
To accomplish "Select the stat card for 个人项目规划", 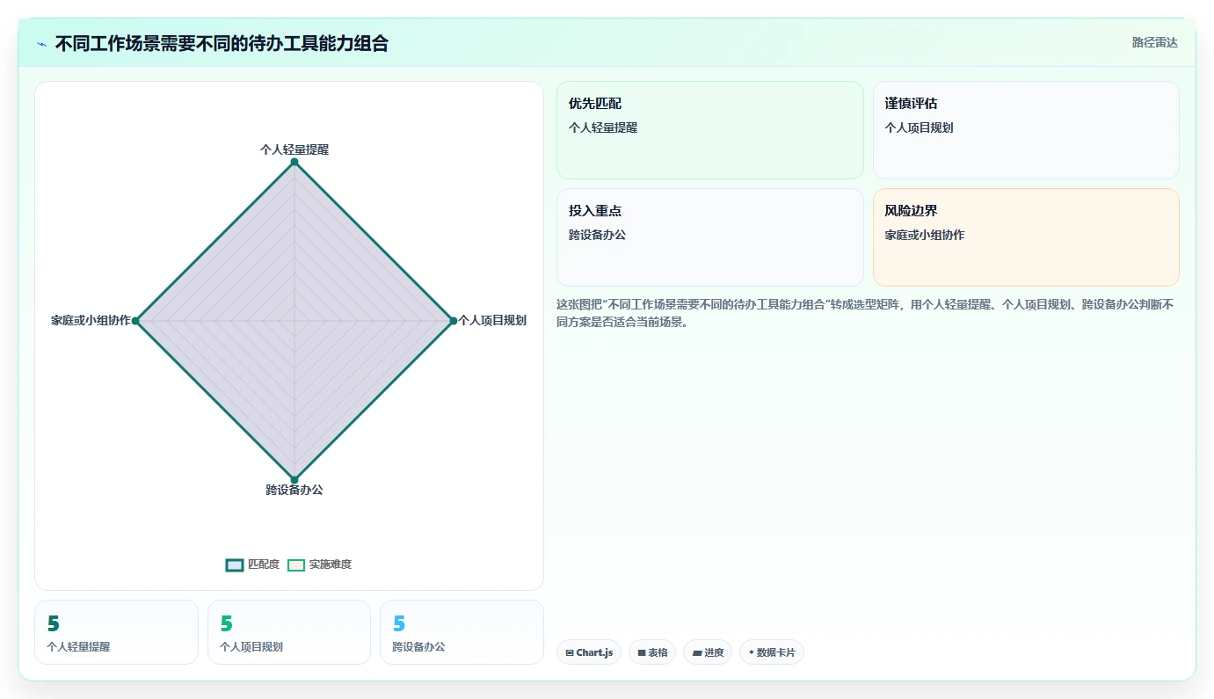I will point(289,632).
